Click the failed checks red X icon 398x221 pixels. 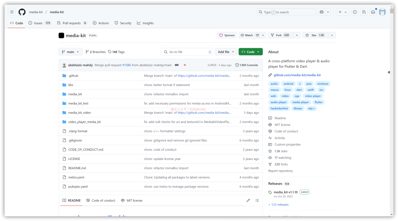pyautogui.click(x=185, y=65)
